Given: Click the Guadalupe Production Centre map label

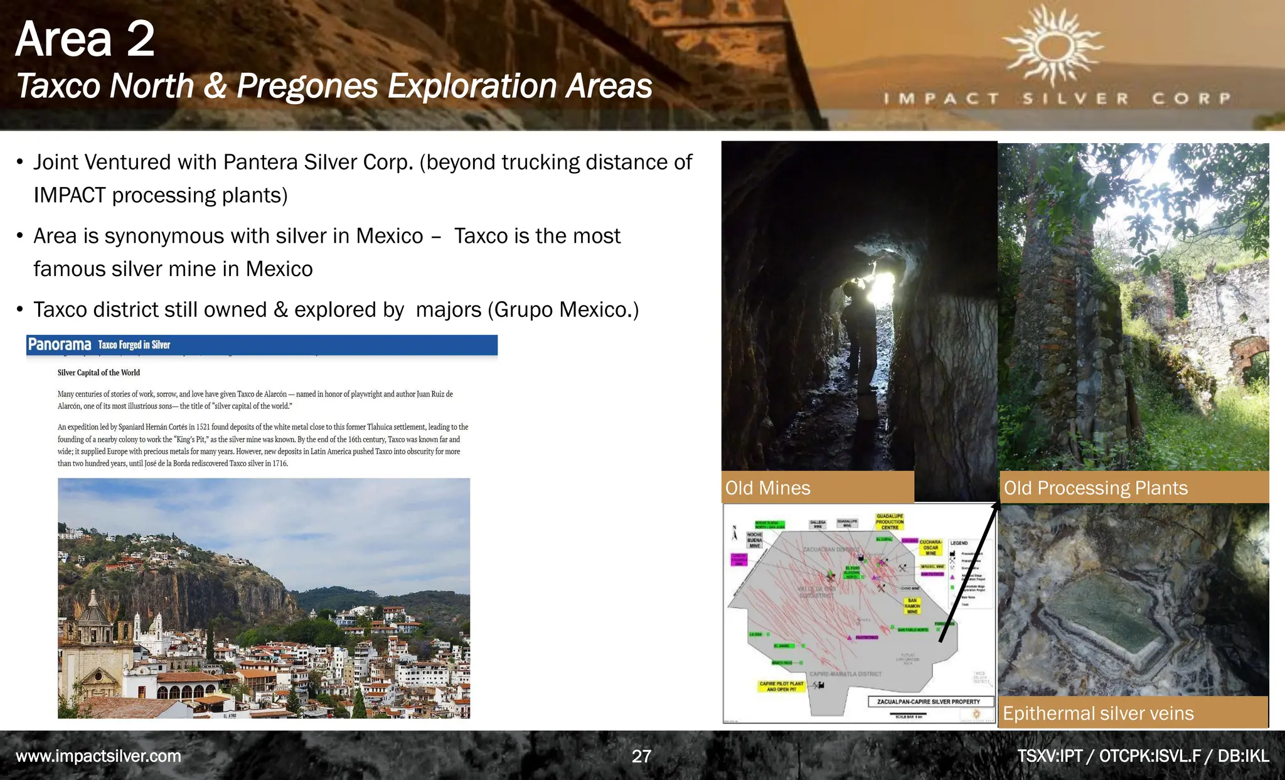Looking at the screenshot, I should coord(890,521).
